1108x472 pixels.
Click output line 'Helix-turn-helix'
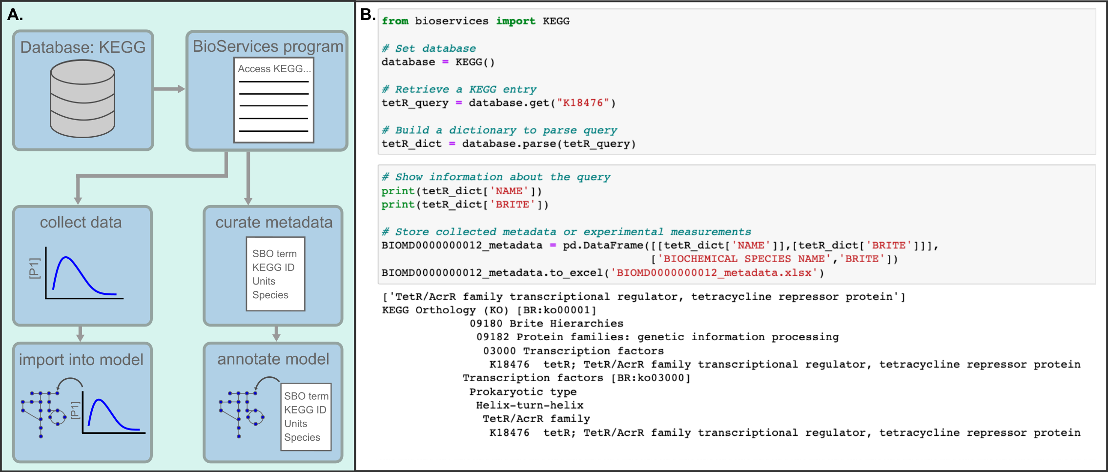[530, 405]
